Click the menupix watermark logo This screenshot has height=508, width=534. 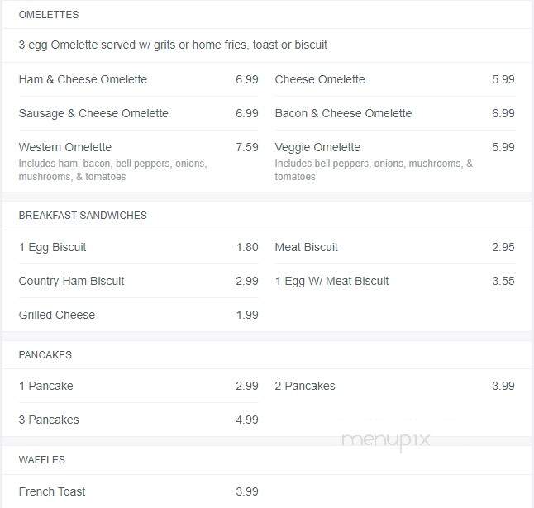(x=385, y=441)
